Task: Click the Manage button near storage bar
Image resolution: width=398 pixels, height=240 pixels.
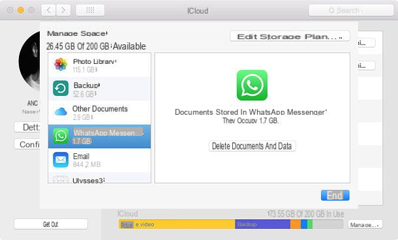Action: coord(365,224)
